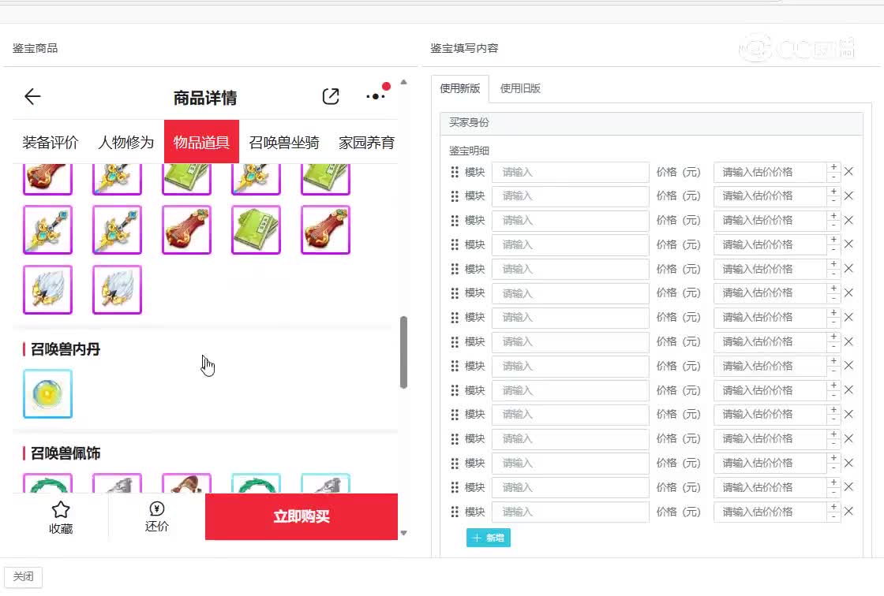884x596 pixels.
Task: Switch to the 装备评价 tab
Action: point(51,143)
